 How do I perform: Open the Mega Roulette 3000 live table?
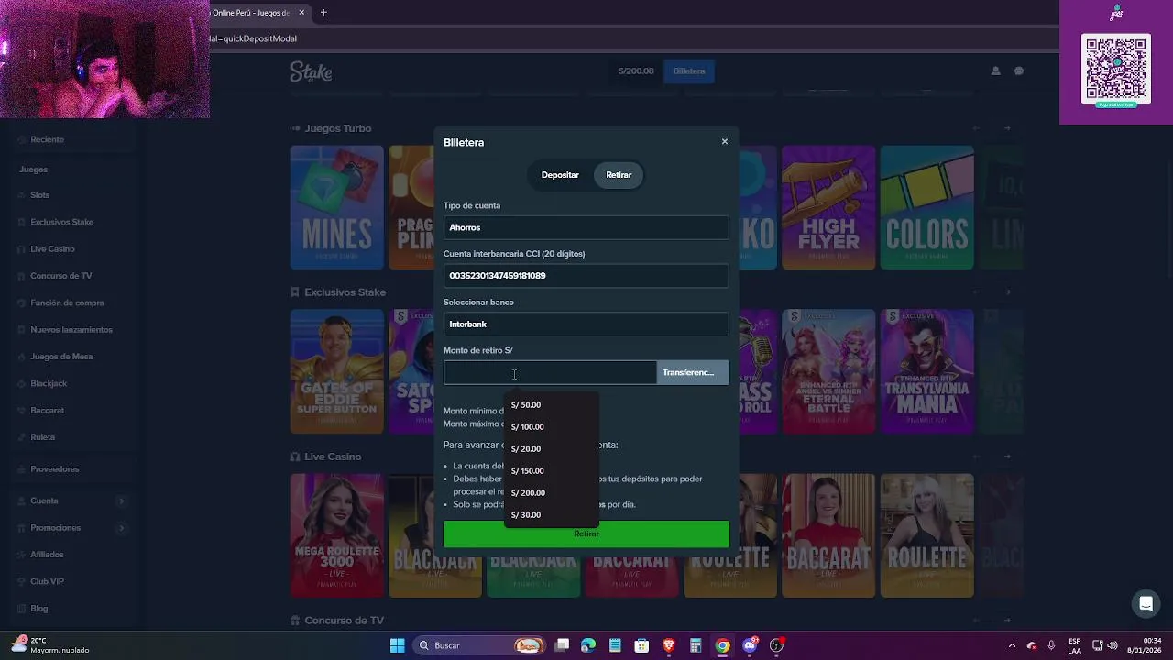pos(337,535)
